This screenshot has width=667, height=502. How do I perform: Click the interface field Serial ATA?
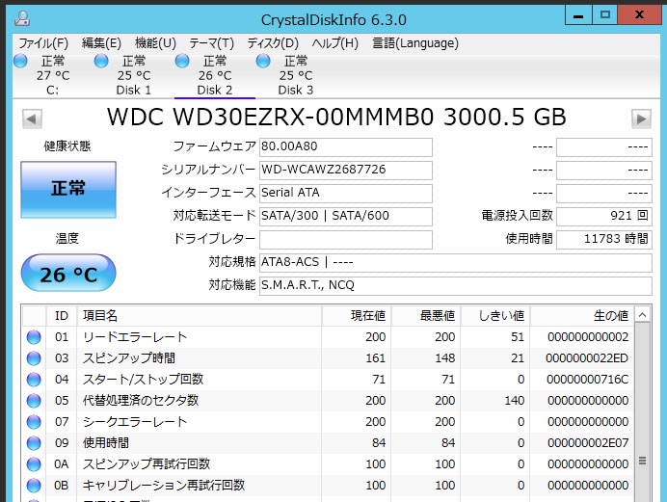coord(346,193)
